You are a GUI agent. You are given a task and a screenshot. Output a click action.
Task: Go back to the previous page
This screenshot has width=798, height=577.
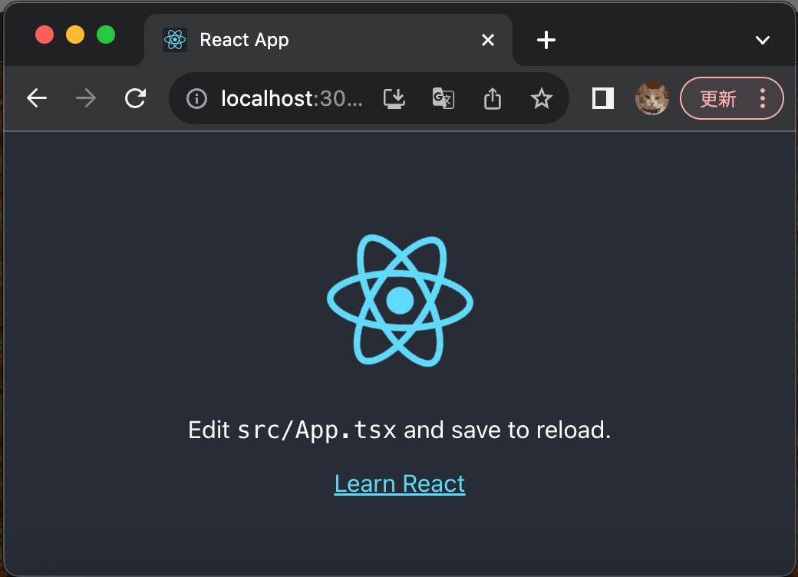pos(37,98)
